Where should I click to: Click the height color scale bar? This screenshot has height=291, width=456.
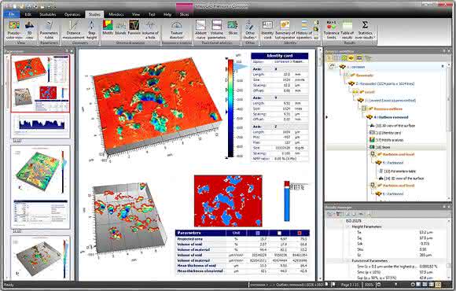(x=230, y=109)
